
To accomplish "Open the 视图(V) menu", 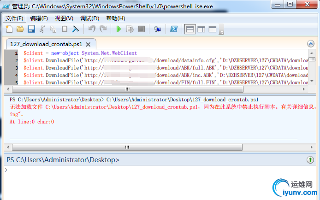I will click(x=64, y=18).
